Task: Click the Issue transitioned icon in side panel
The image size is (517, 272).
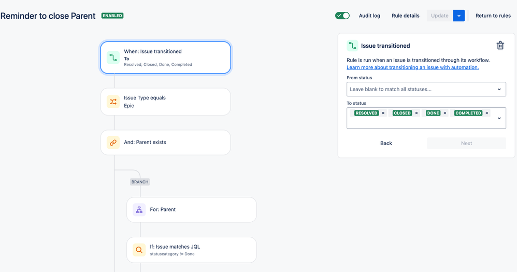Action: pos(352,46)
